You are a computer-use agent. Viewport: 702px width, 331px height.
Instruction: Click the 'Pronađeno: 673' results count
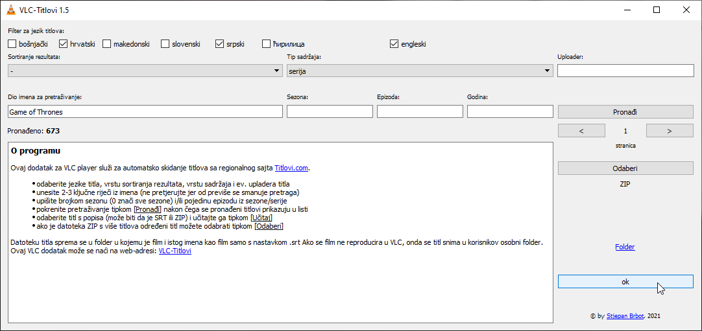pos(34,131)
